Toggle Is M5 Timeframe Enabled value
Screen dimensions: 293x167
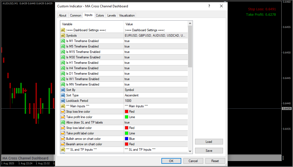[x=155, y=46]
